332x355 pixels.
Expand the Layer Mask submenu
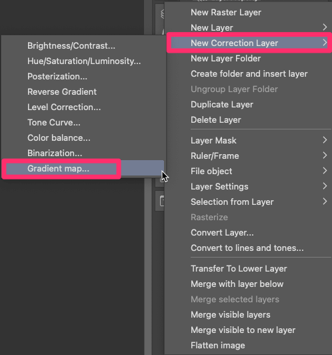(x=249, y=140)
